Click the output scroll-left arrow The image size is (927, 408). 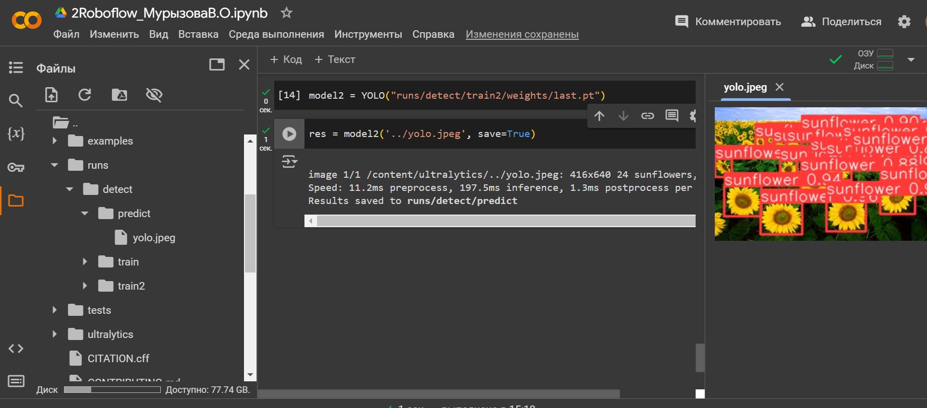tap(311, 221)
